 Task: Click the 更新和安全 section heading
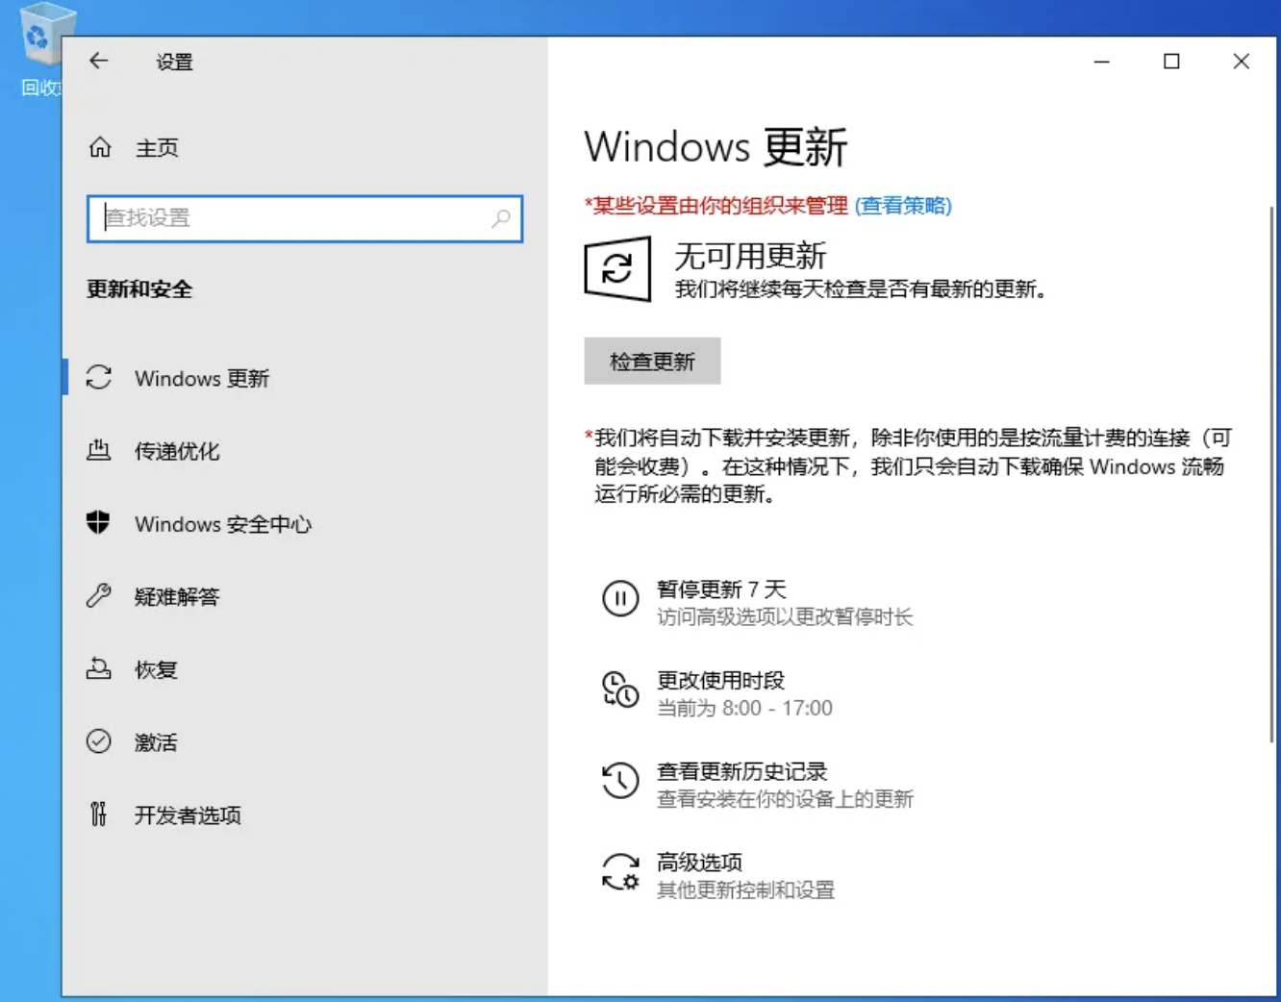(139, 289)
